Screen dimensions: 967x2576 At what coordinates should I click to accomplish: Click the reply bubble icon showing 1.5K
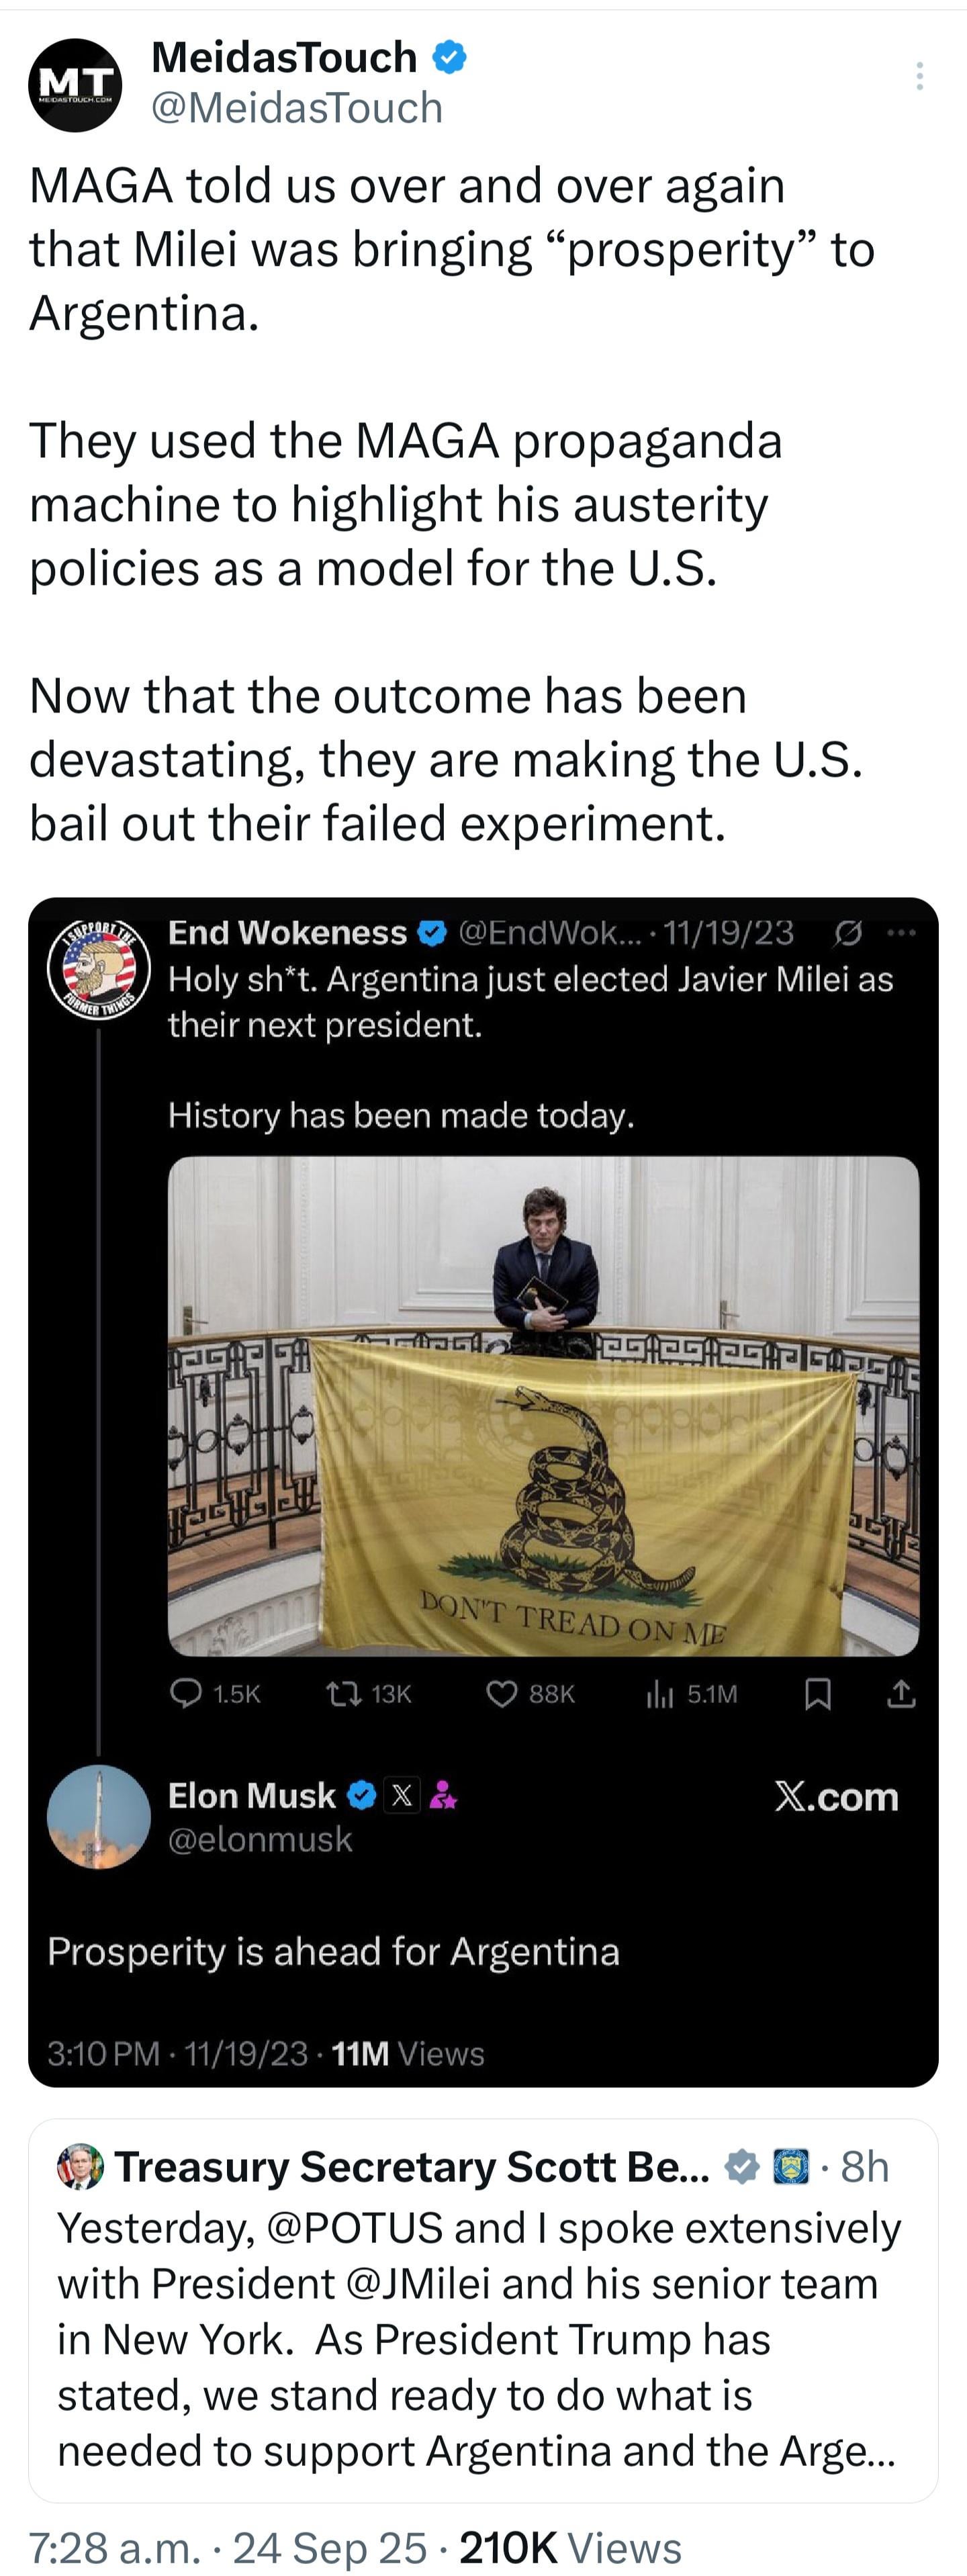click(187, 1693)
